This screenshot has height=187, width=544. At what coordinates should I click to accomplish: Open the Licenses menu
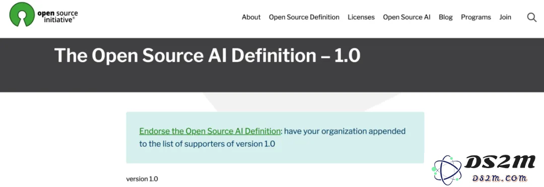tap(361, 17)
